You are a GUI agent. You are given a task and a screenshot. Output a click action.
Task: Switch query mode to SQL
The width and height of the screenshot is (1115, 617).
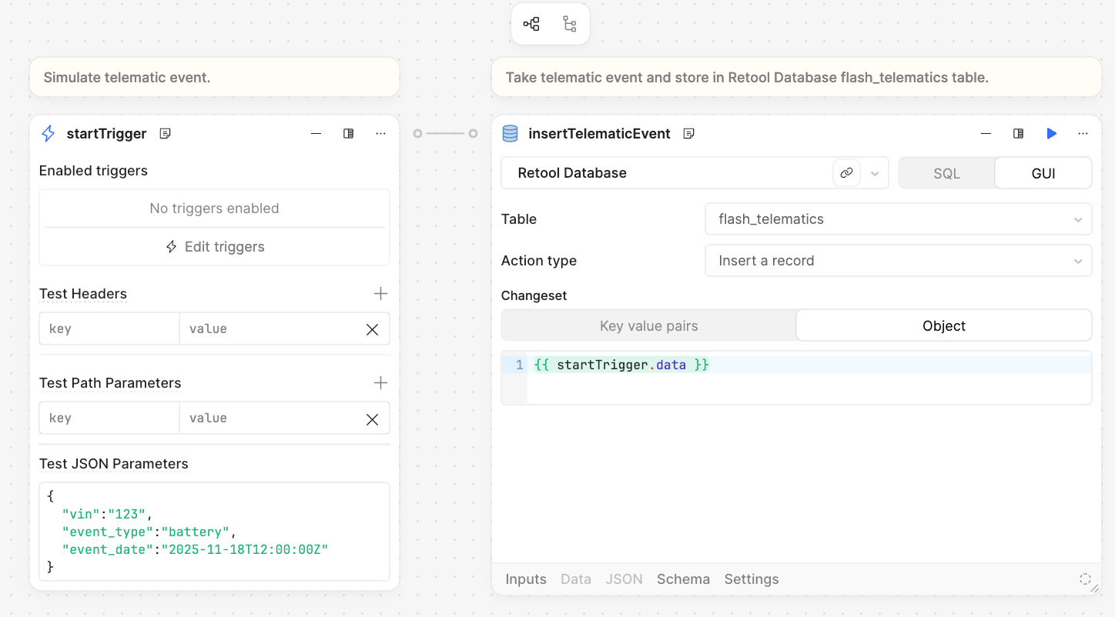coord(946,173)
